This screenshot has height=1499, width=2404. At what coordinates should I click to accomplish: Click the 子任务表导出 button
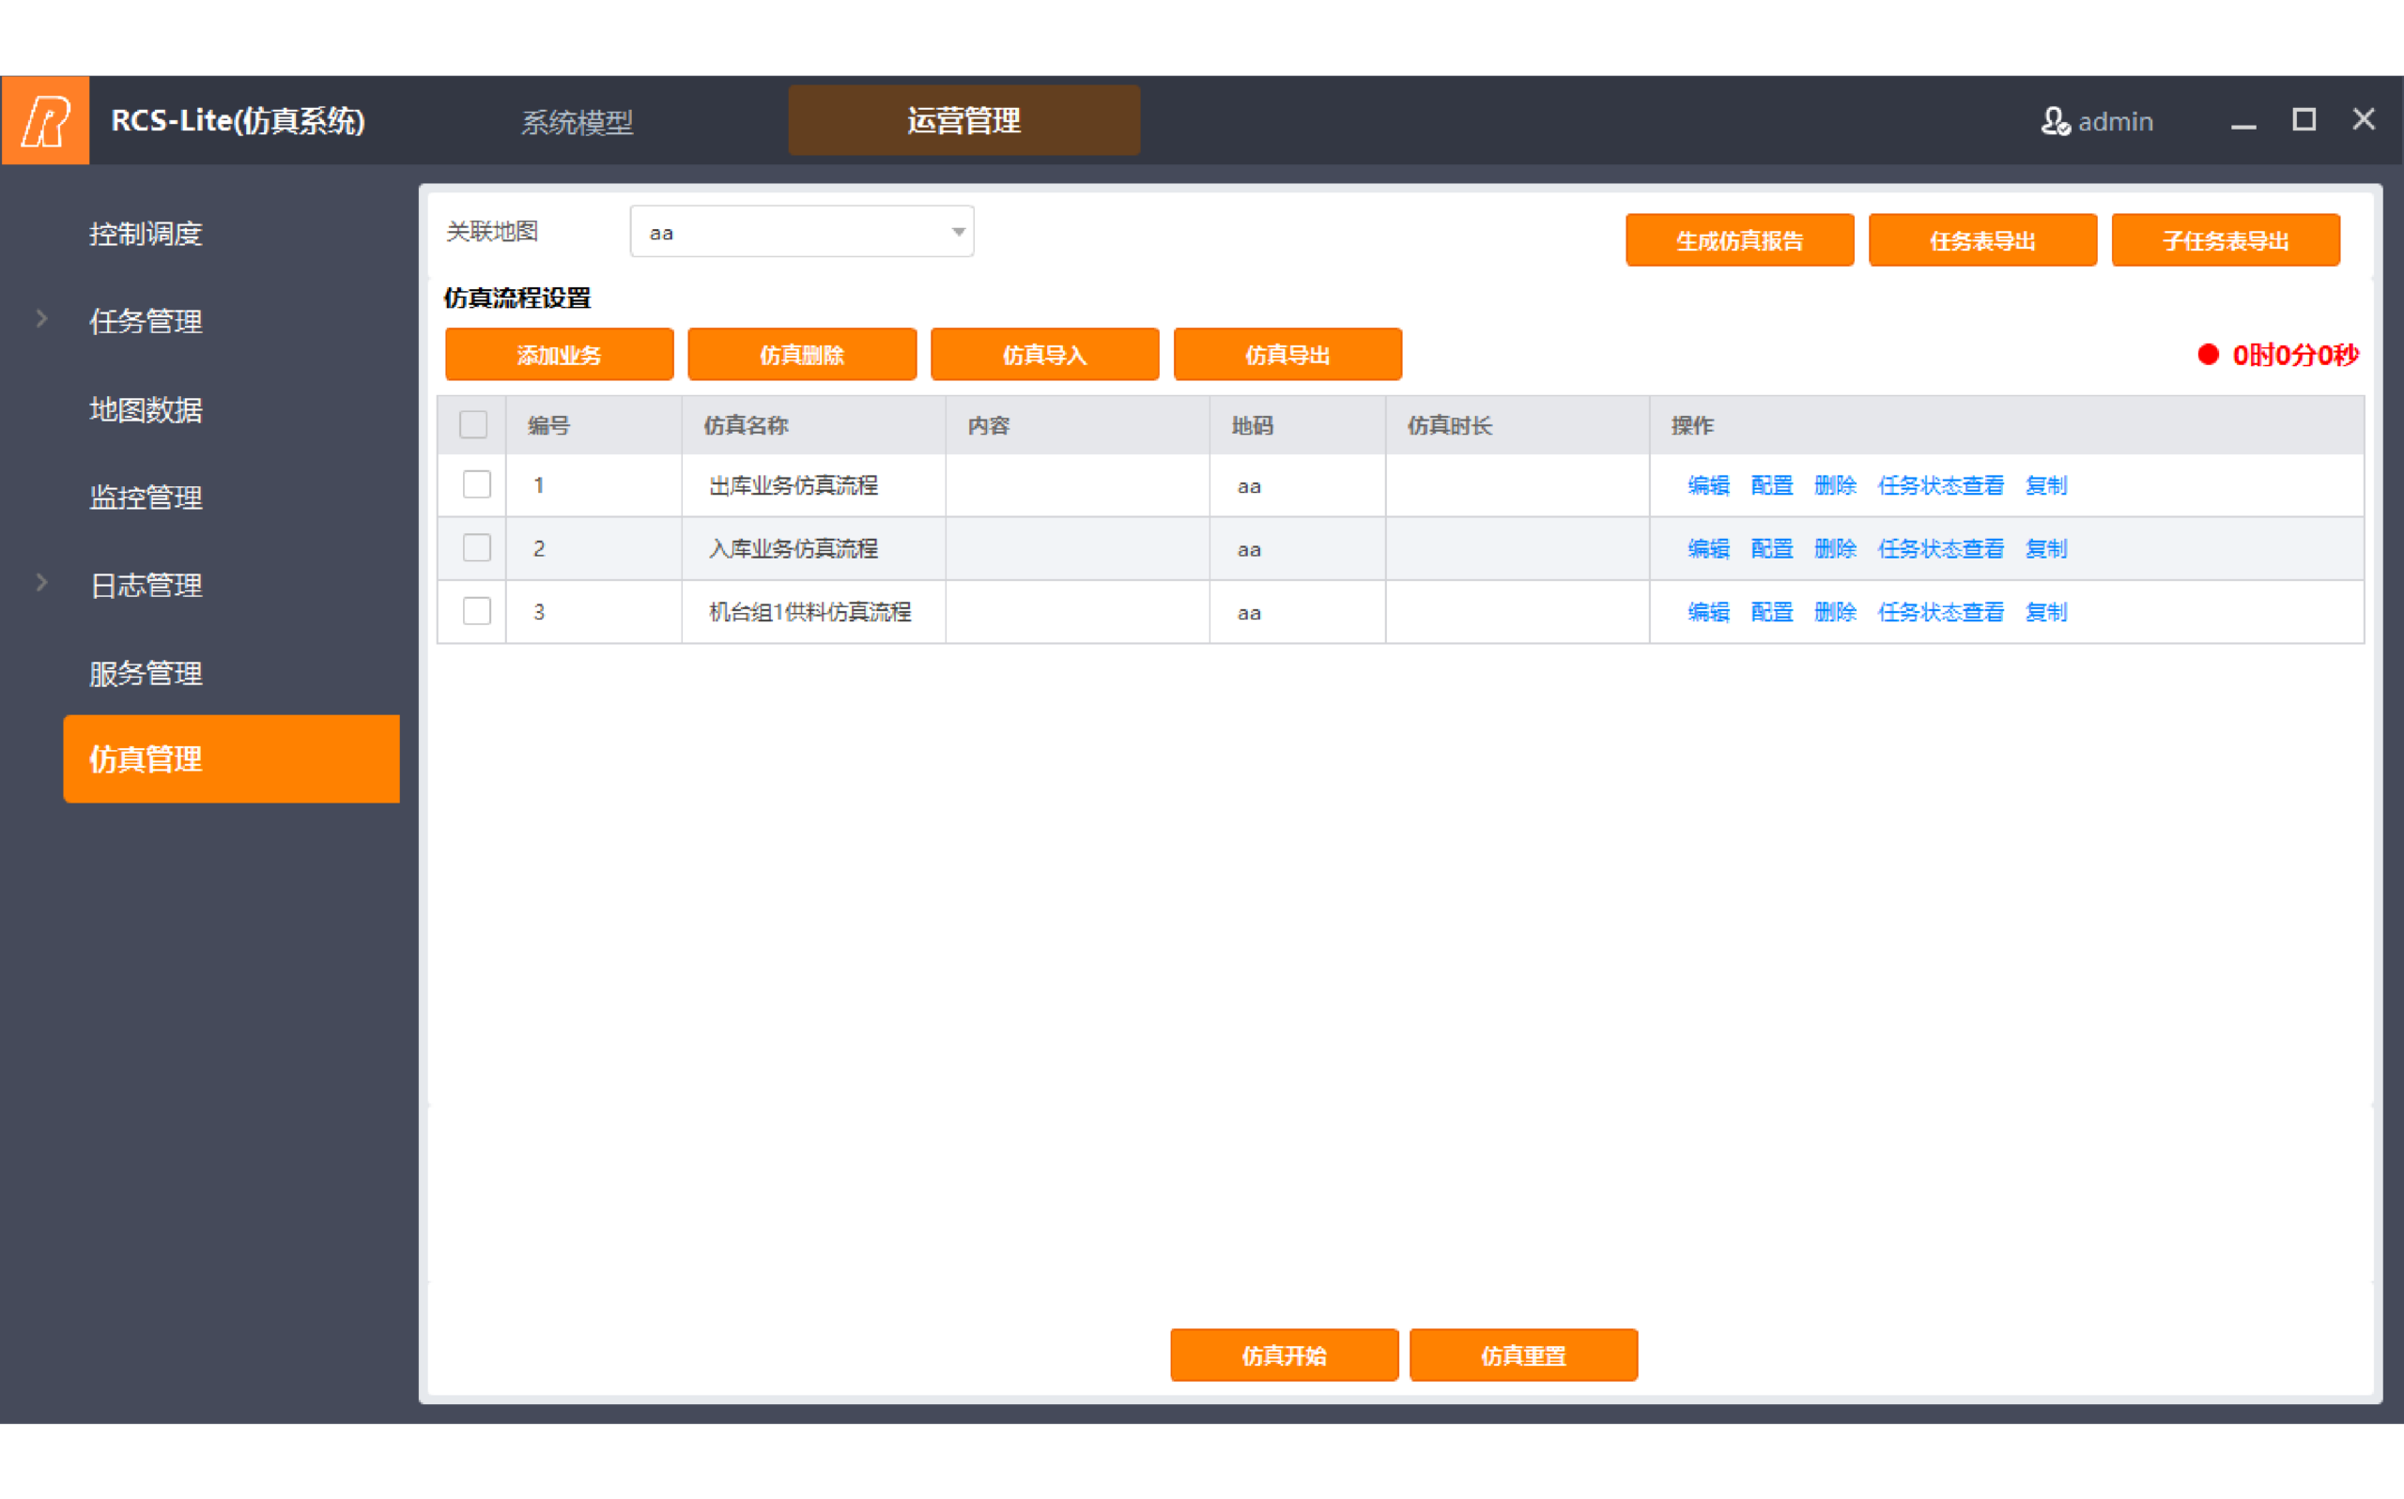2226,240
